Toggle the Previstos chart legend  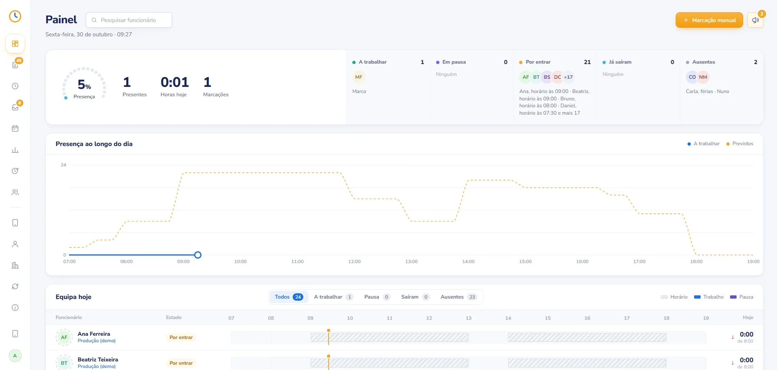pyautogui.click(x=739, y=144)
